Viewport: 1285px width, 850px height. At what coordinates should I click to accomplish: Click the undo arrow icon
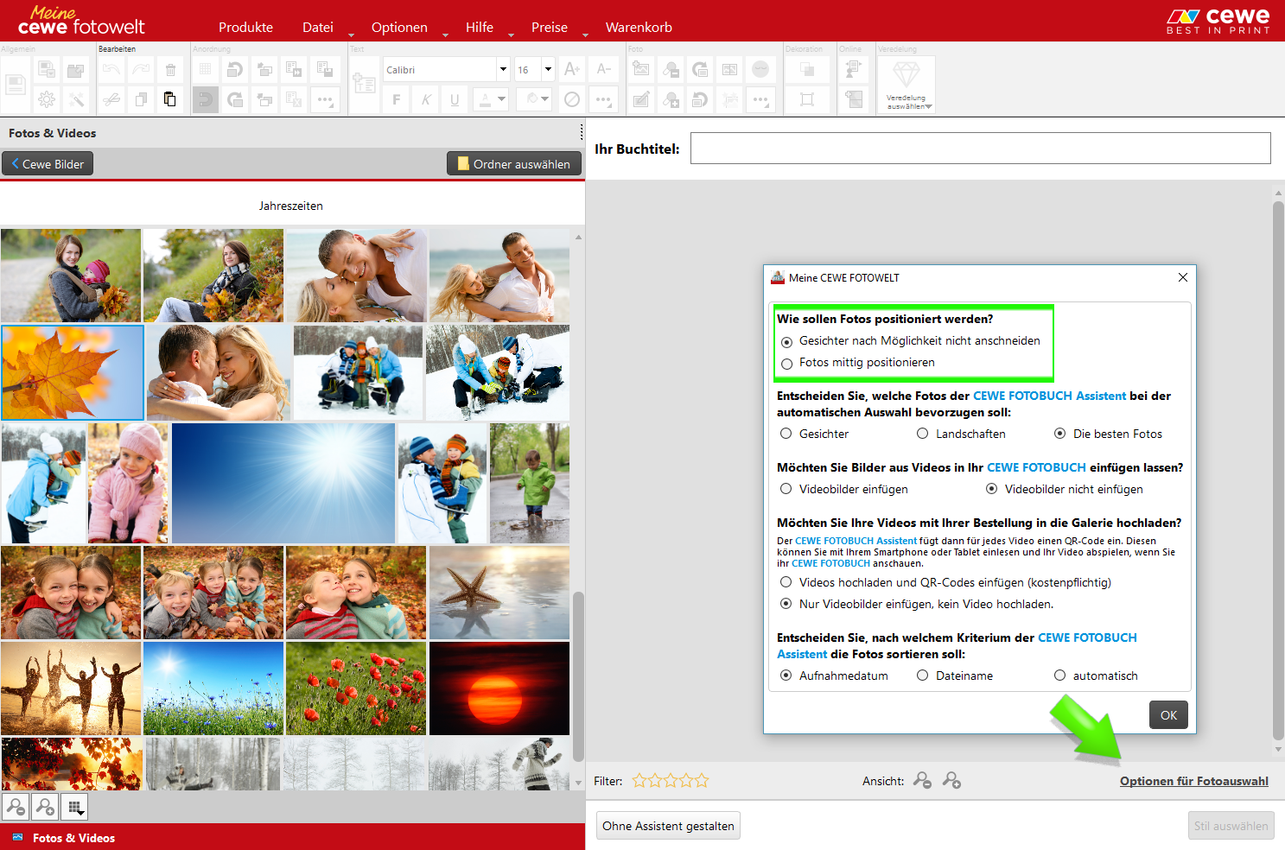(111, 70)
